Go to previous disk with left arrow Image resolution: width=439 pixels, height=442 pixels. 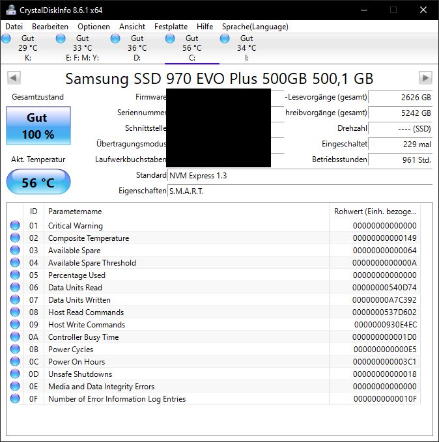click(x=14, y=78)
